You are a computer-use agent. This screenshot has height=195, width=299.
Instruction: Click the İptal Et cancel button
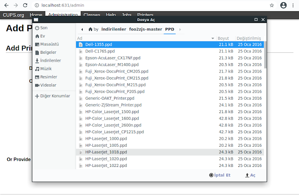[x=220, y=175]
